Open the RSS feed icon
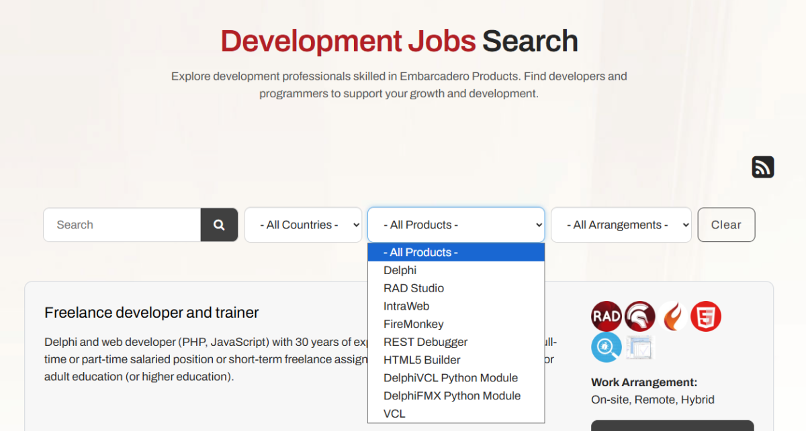This screenshot has height=431, width=806. (763, 167)
